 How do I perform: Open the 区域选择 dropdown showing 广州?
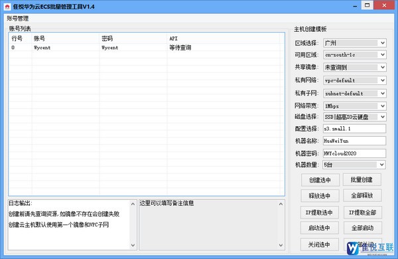(355, 43)
